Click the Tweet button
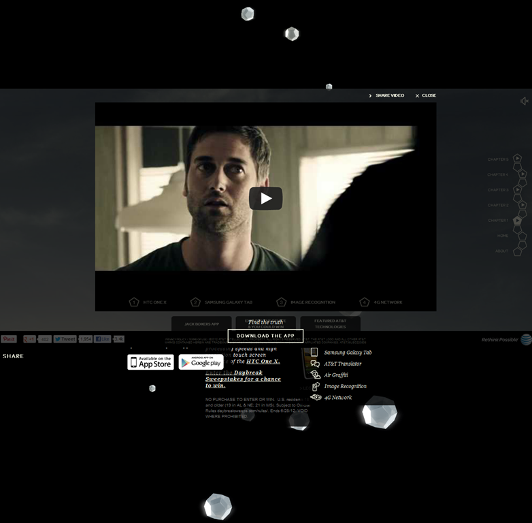Screen dimensions: 532x523 (65, 339)
